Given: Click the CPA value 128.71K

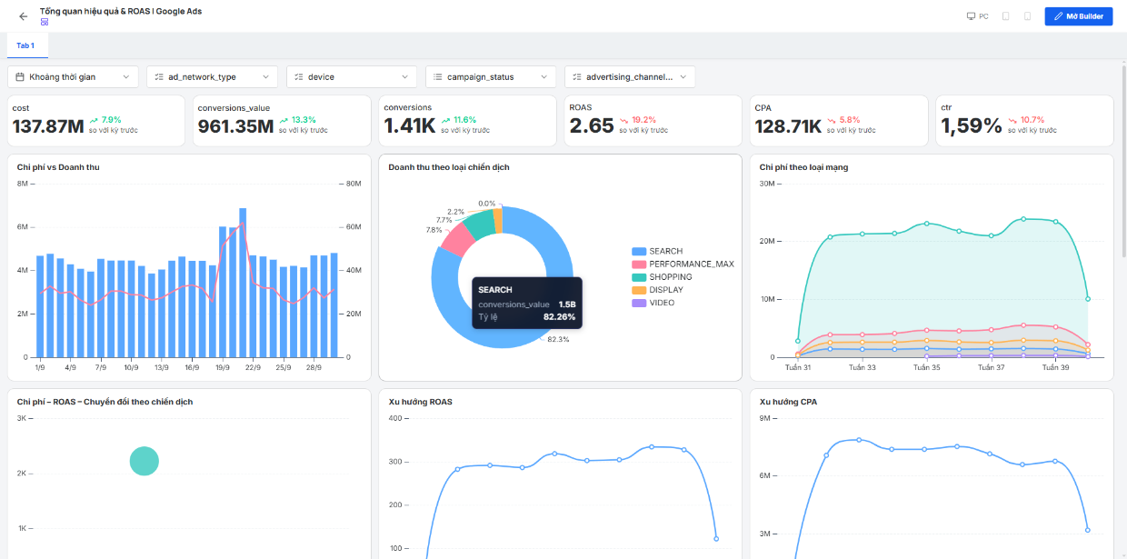Looking at the screenshot, I should (788, 126).
